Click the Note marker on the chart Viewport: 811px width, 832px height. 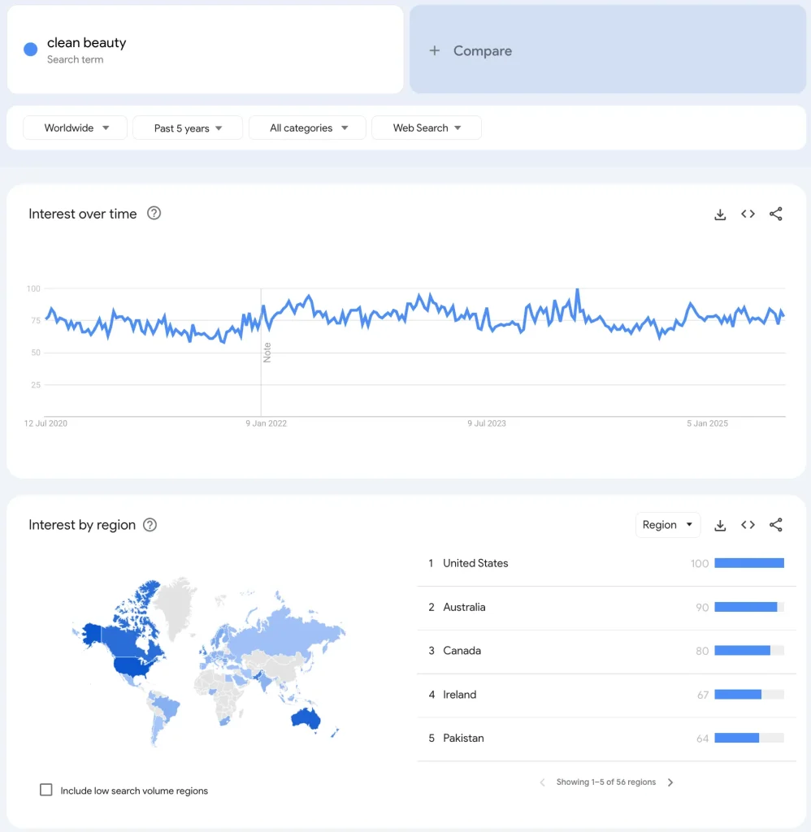coord(267,353)
